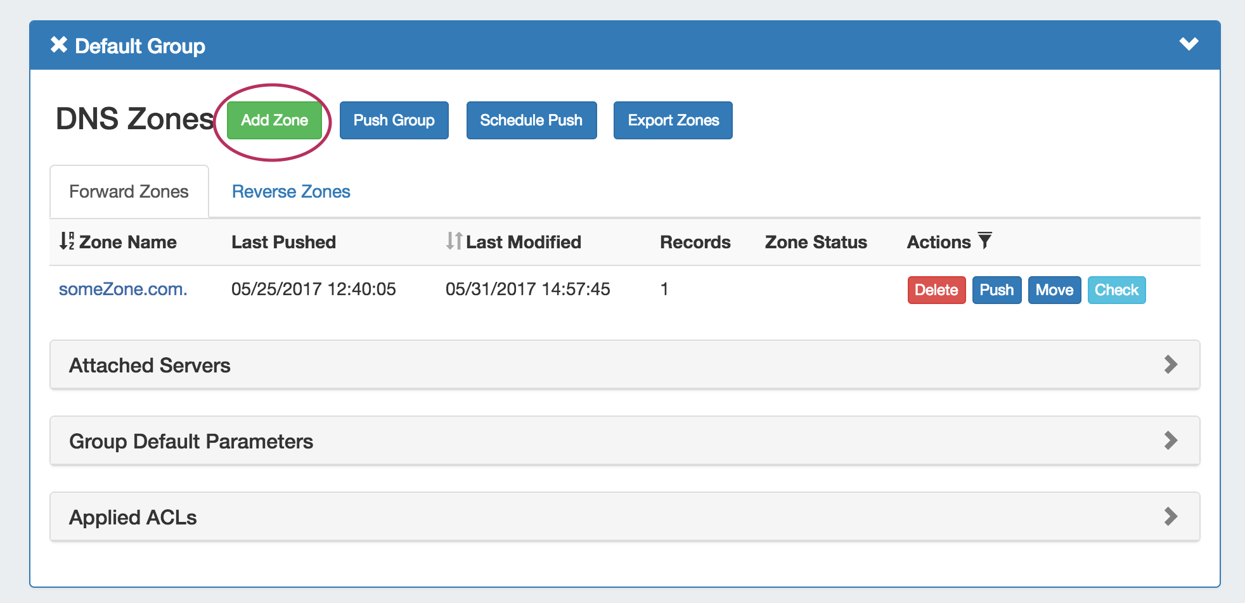Click the Last Pushed column header
The height and width of the screenshot is (603, 1245).
tap(283, 242)
